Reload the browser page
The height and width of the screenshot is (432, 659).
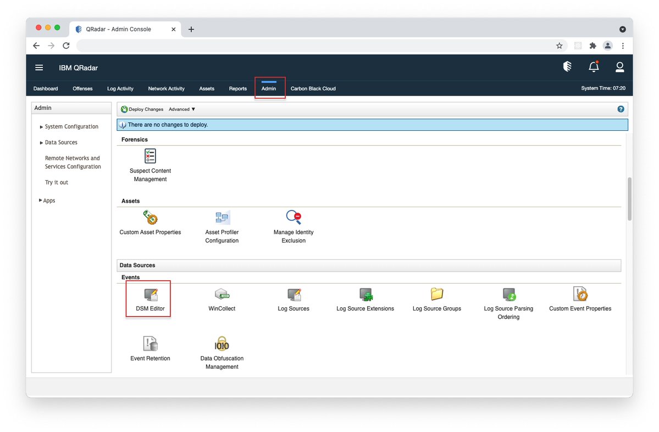coord(66,46)
